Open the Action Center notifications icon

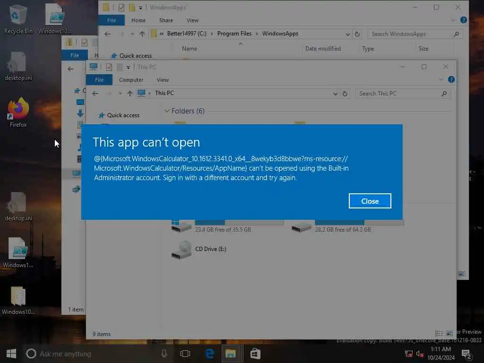point(466,354)
